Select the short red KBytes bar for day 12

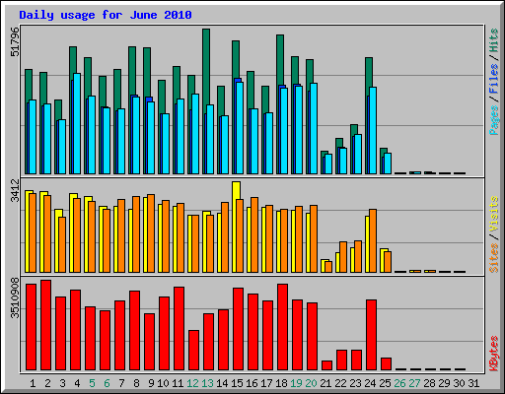tap(193, 351)
